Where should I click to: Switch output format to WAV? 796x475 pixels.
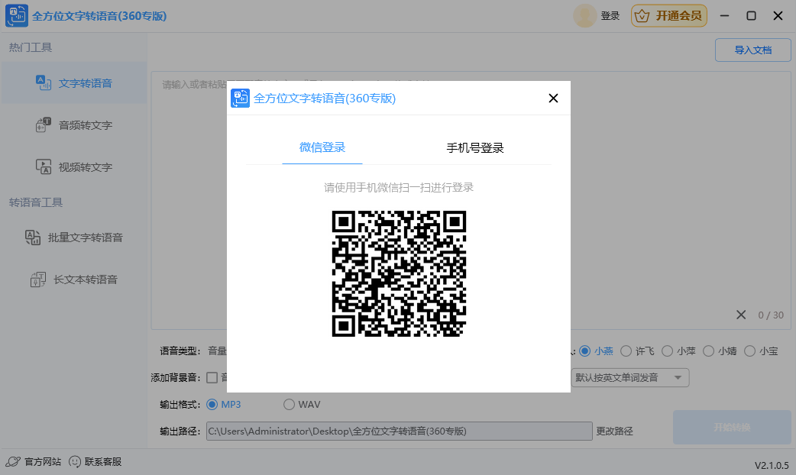(x=290, y=404)
